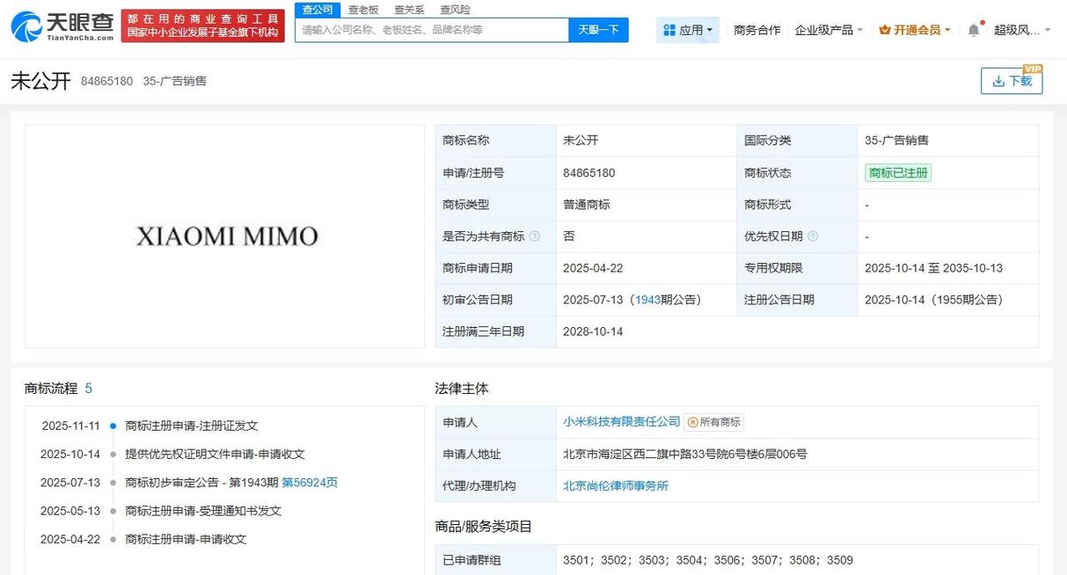Click the 天眼一下 search button
This screenshot has height=575, width=1067.
point(598,29)
